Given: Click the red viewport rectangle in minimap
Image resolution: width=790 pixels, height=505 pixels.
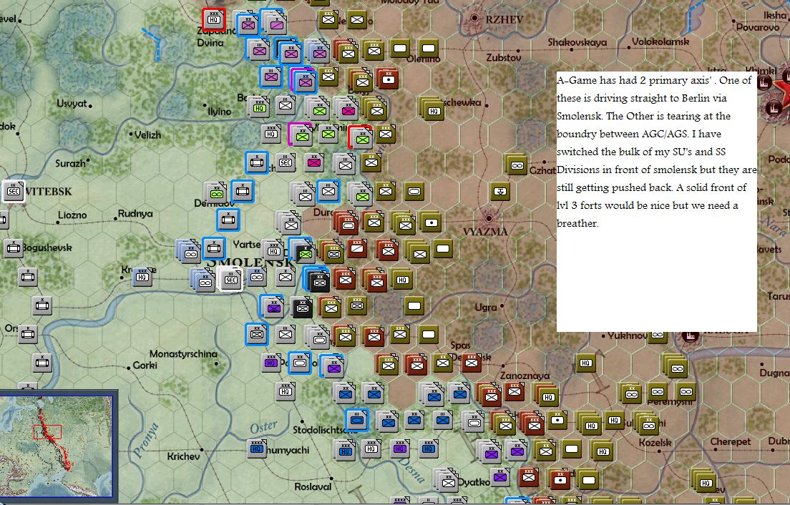Looking at the screenshot, I should coord(47,431).
